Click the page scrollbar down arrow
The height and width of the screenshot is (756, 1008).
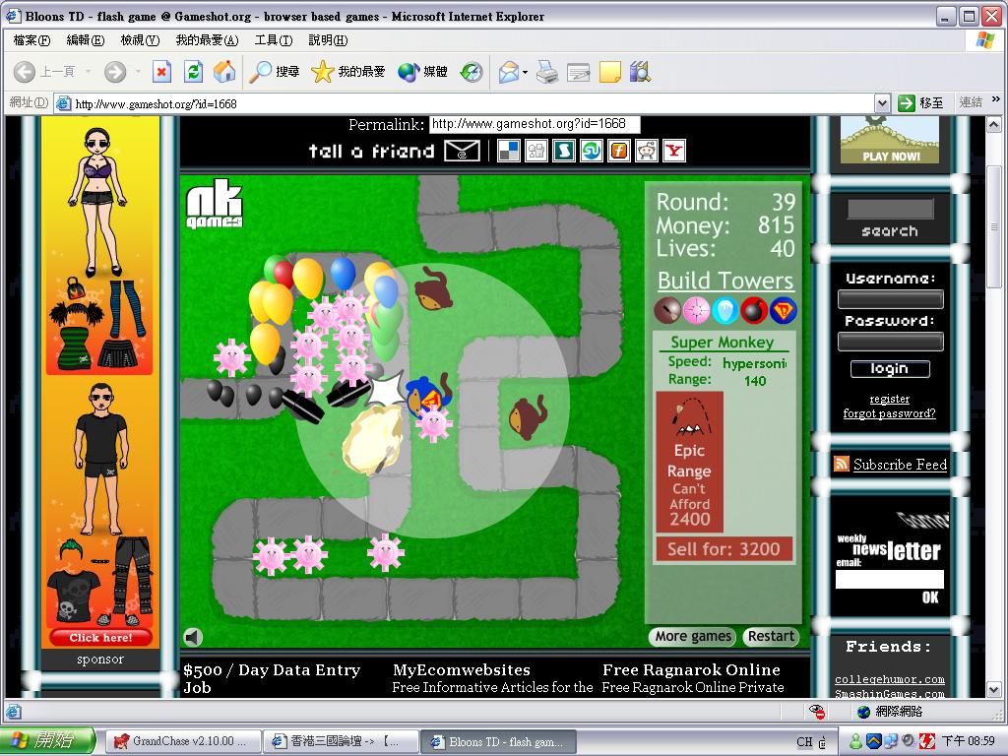point(994,690)
